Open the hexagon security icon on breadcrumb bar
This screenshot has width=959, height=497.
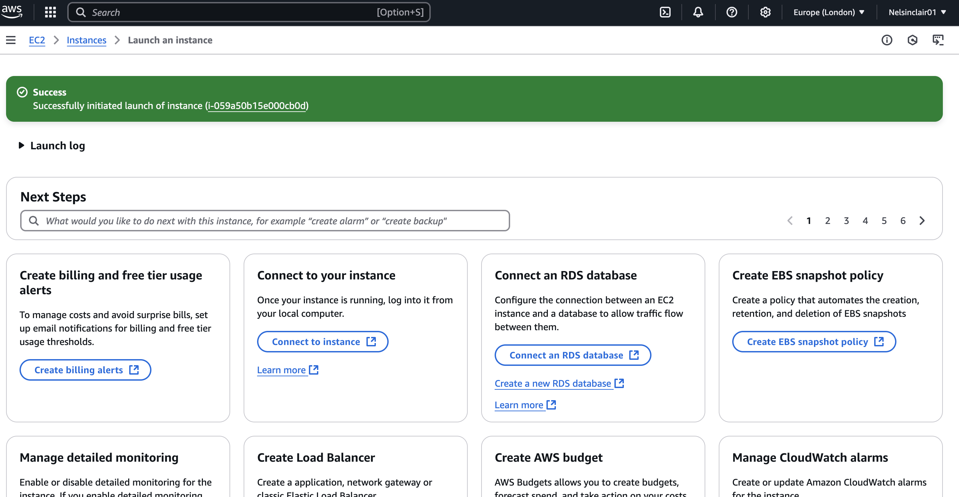(913, 40)
